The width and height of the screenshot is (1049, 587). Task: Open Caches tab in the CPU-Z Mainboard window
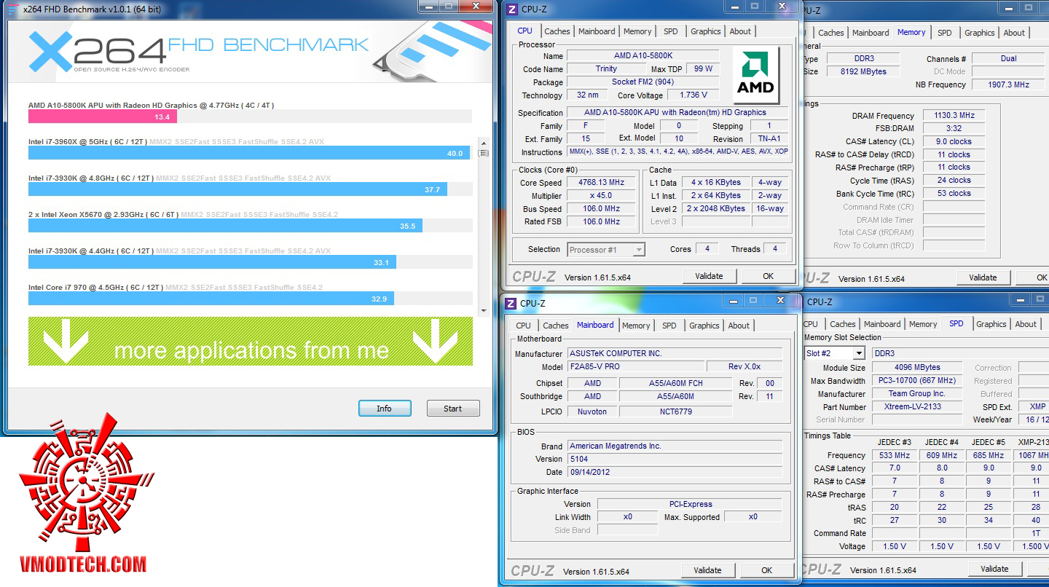coord(556,326)
